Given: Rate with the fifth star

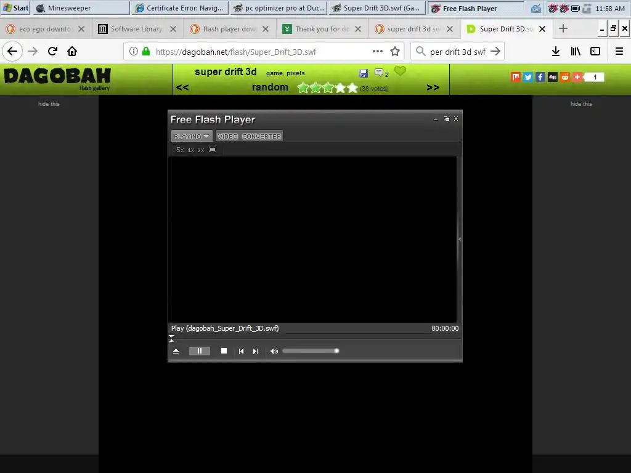Looking at the screenshot, I should click(x=352, y=87).
